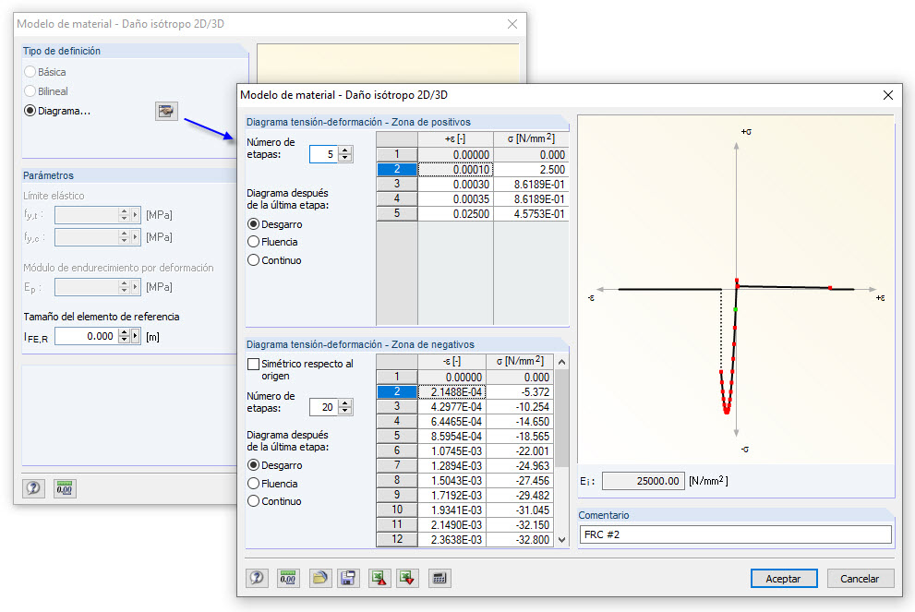Load saved diagram from folder icon

pyautogui.click(x=319, y=578)
